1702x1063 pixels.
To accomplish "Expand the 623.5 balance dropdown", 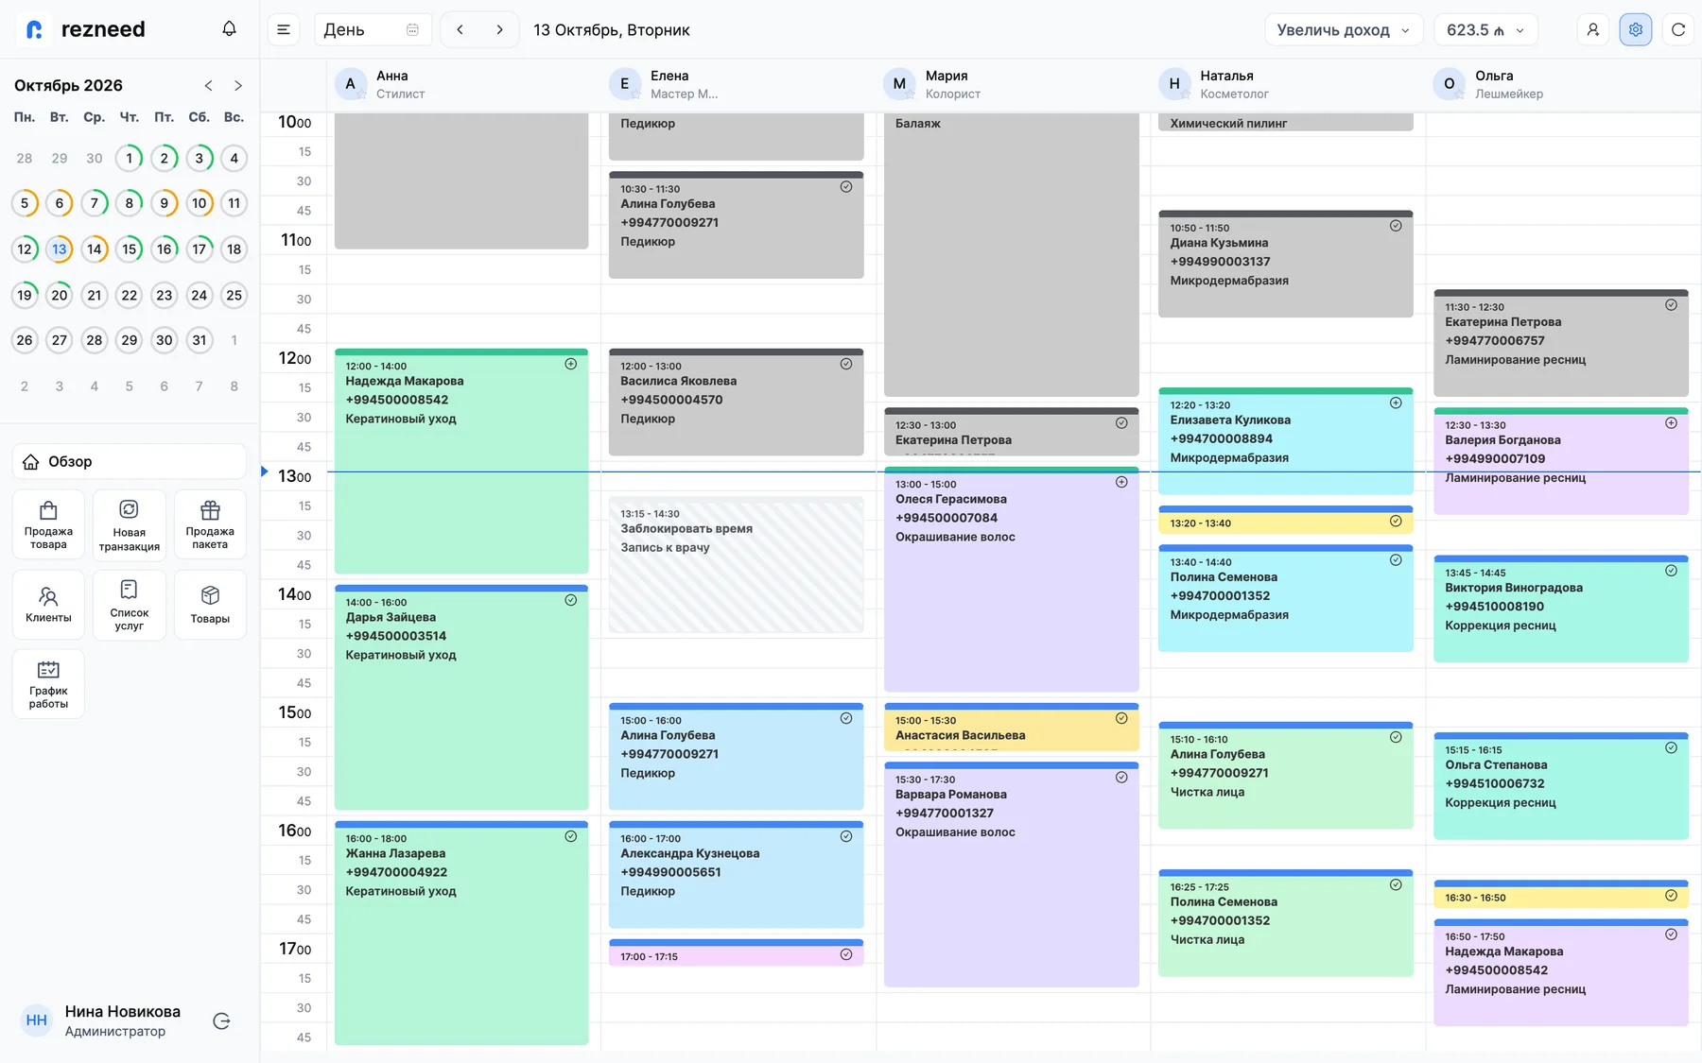I will coord(1486,30).
